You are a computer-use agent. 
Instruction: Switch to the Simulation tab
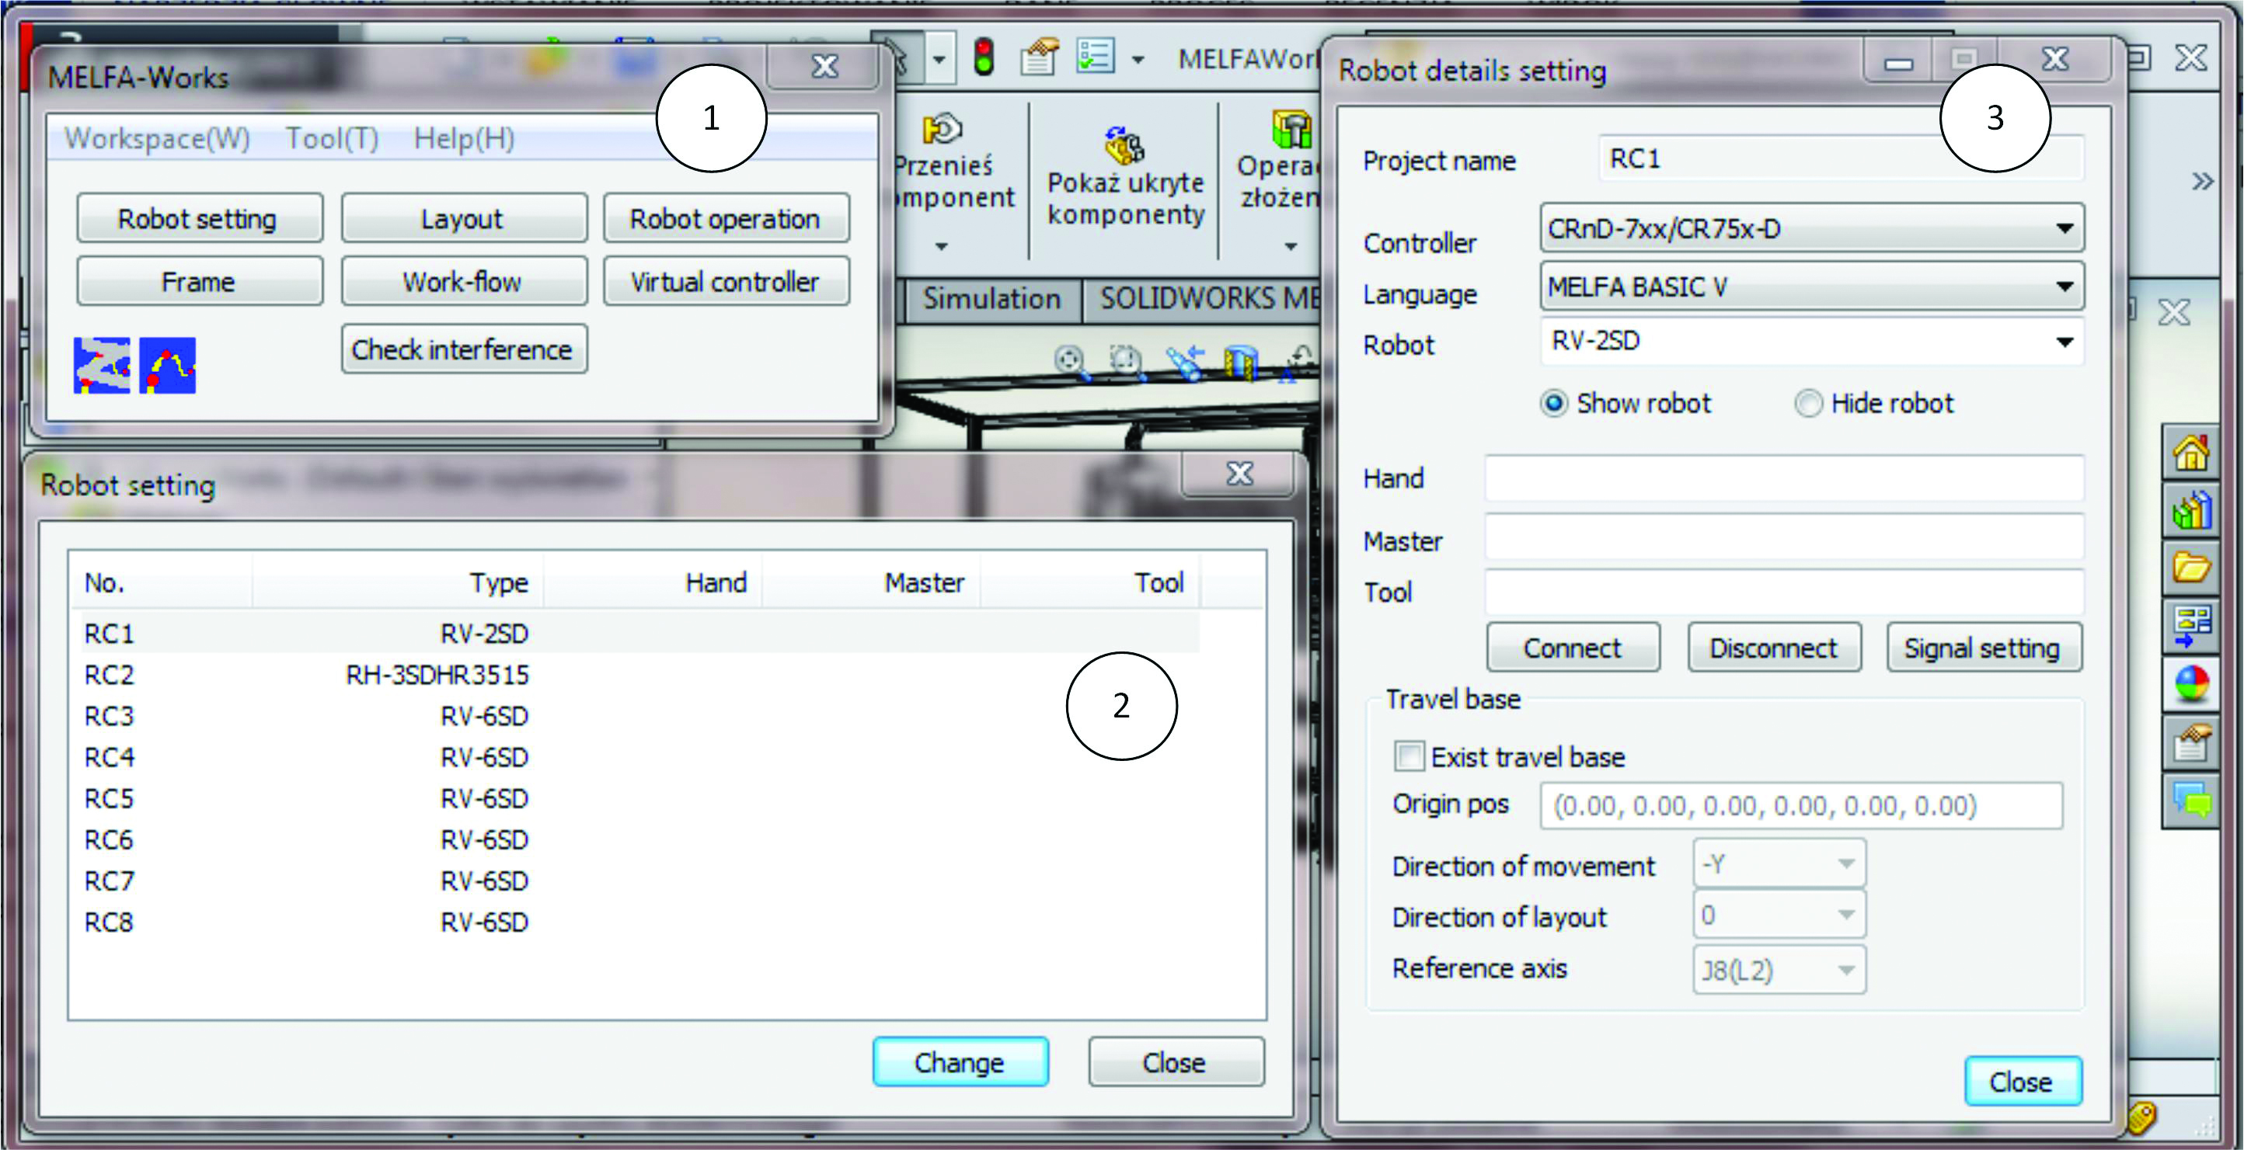(x=992, y=299)
